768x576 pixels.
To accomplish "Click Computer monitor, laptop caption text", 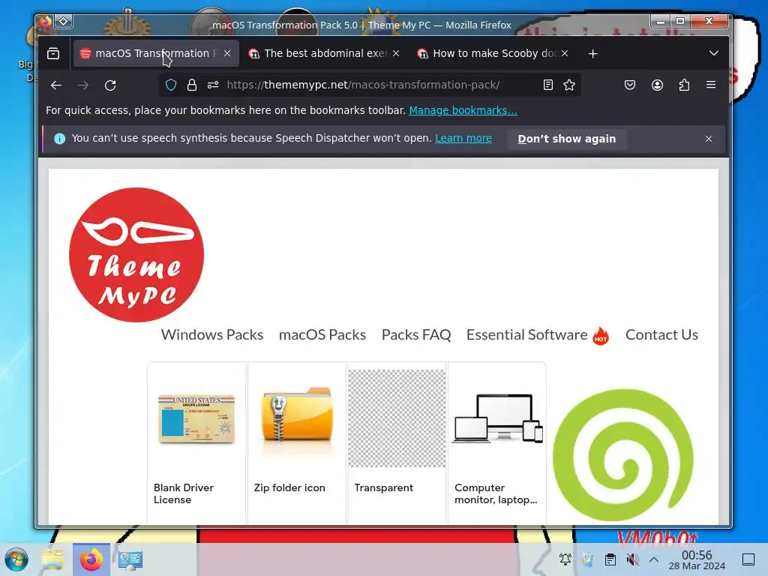I will point(496,493).
